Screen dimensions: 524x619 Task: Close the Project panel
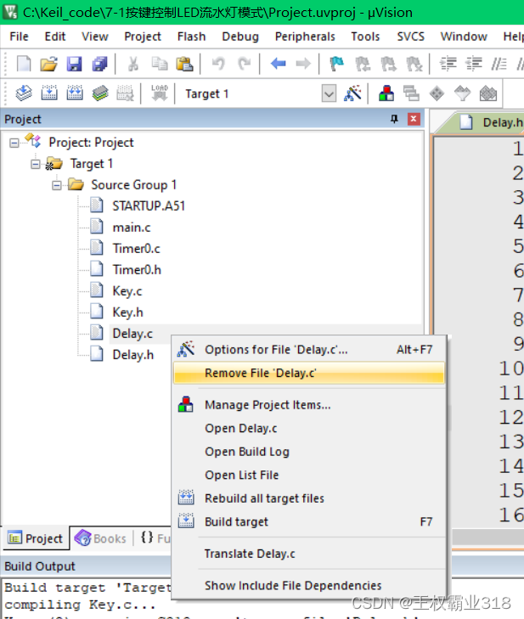point(414,119)
